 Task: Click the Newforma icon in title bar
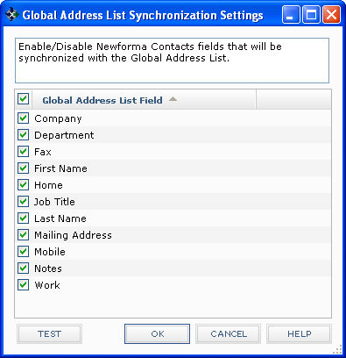pyautogui.click(x=12, y=15)
